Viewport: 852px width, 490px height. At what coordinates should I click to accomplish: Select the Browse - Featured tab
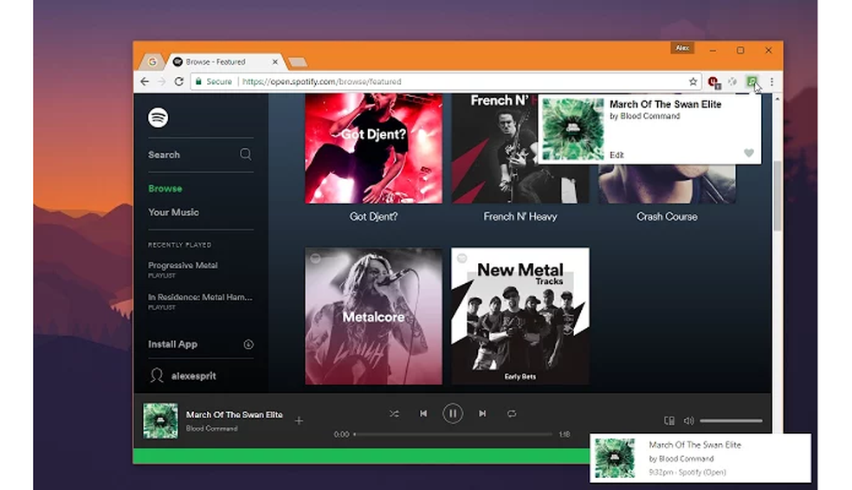pos(225,62)
